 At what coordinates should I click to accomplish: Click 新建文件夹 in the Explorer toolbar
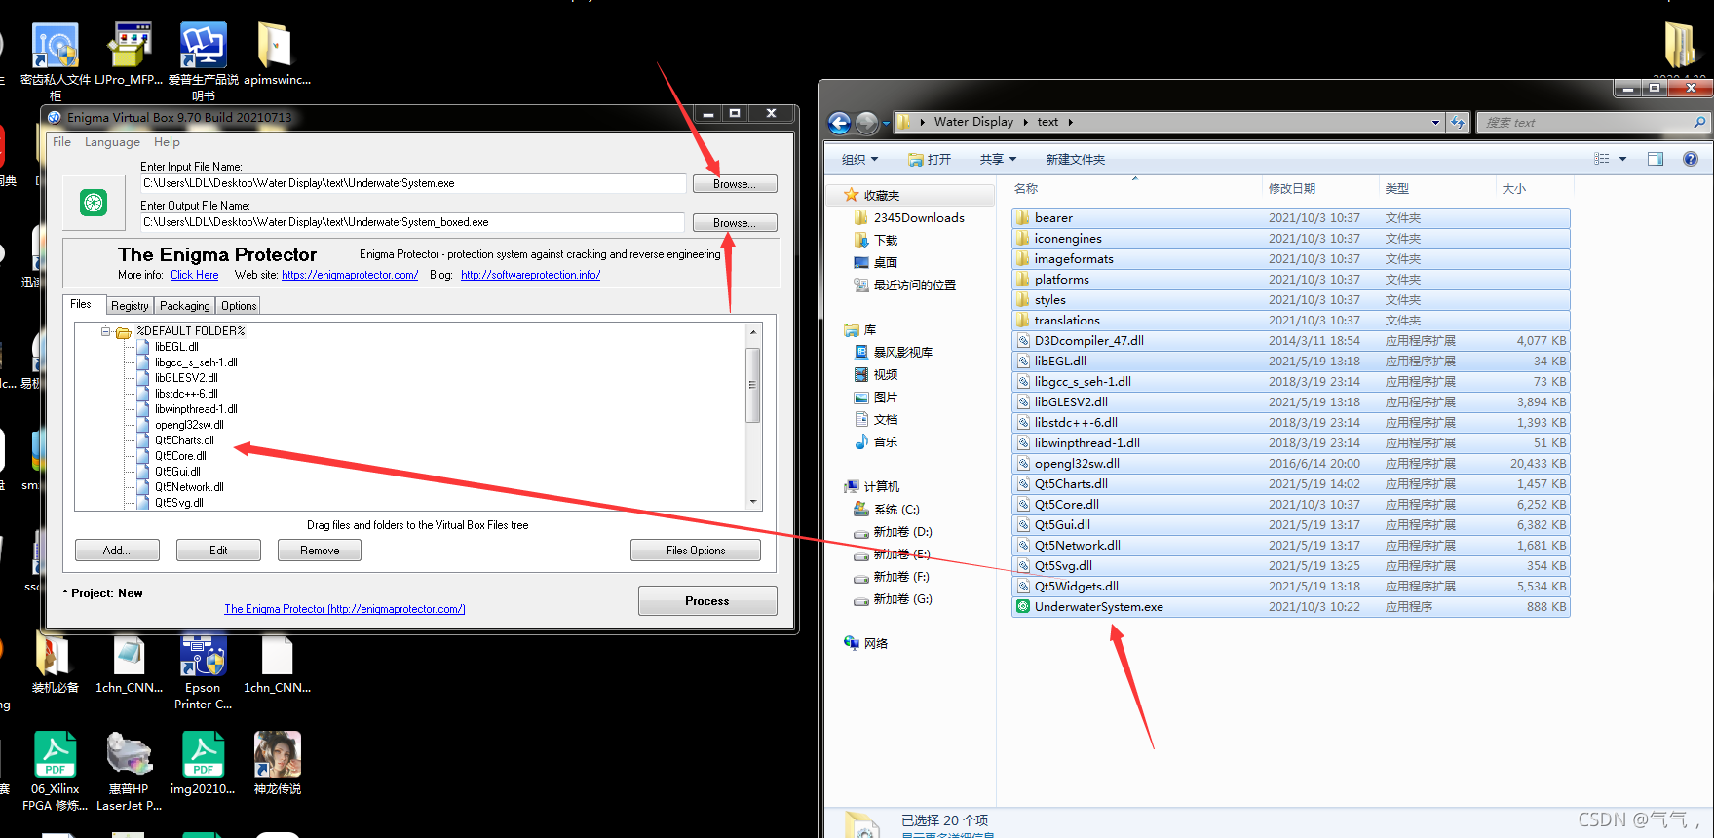pyautogui.click(x=1076, y=160)
